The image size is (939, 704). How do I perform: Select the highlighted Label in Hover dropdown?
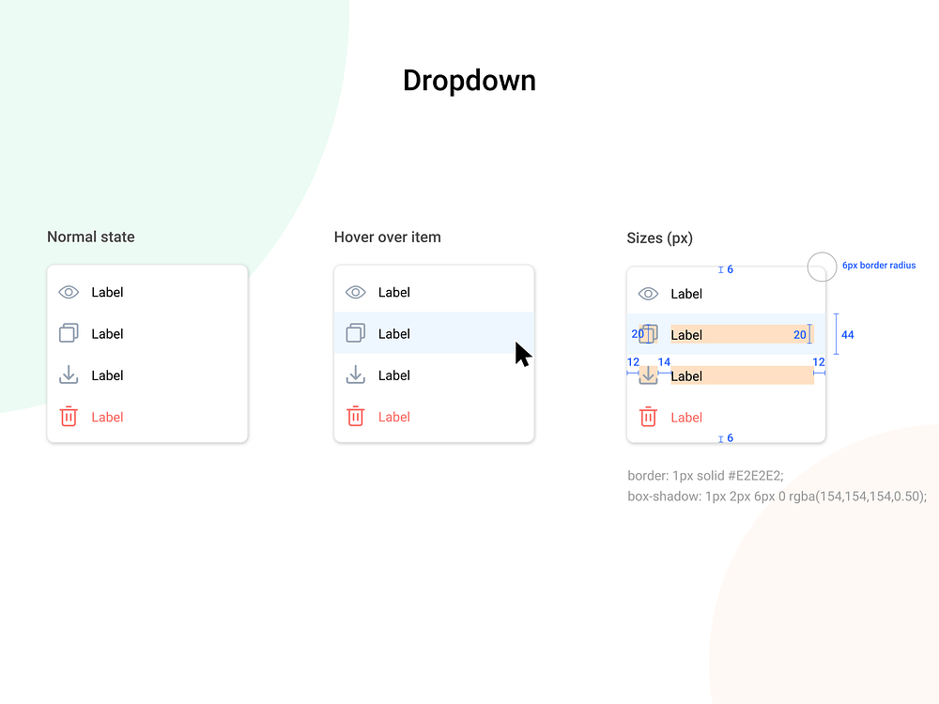pyautogui.click(x=394, y=333)
